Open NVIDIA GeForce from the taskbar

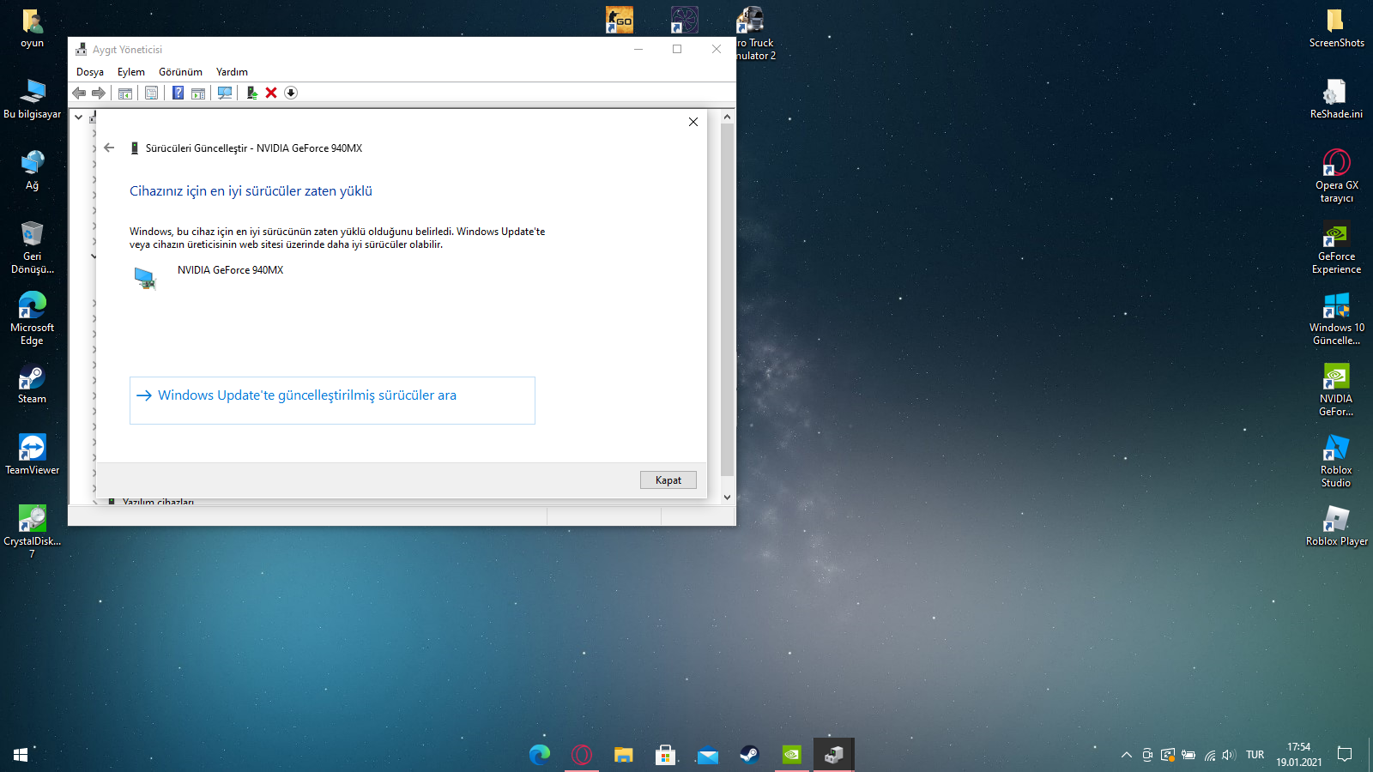791,755
